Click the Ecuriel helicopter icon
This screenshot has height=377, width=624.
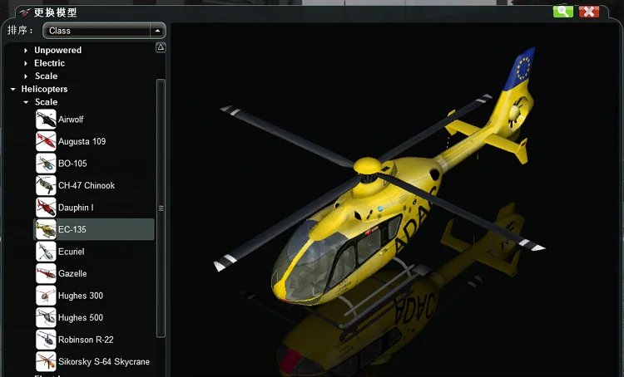(x=46, y=252)
